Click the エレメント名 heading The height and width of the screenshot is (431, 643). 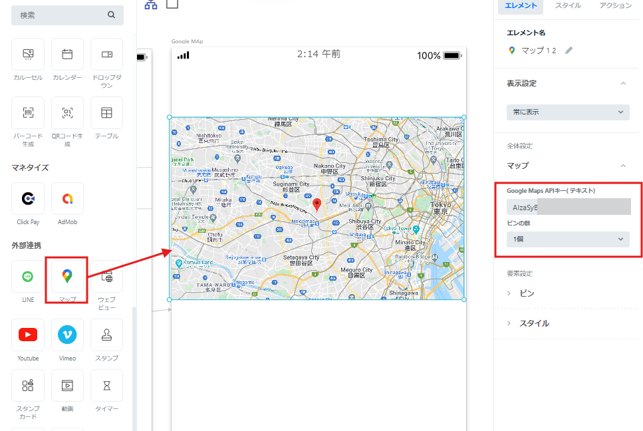(x=526, y=33)
